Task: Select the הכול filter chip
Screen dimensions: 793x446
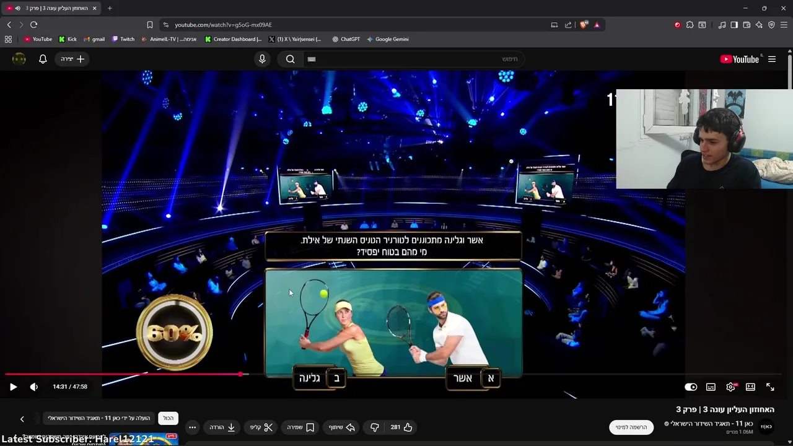Action: [169, 418]
